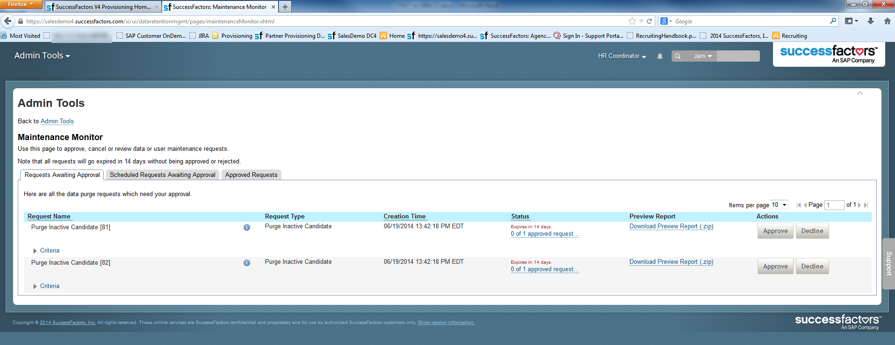Open the Provisioning bookmark folder

click(232, 35)
